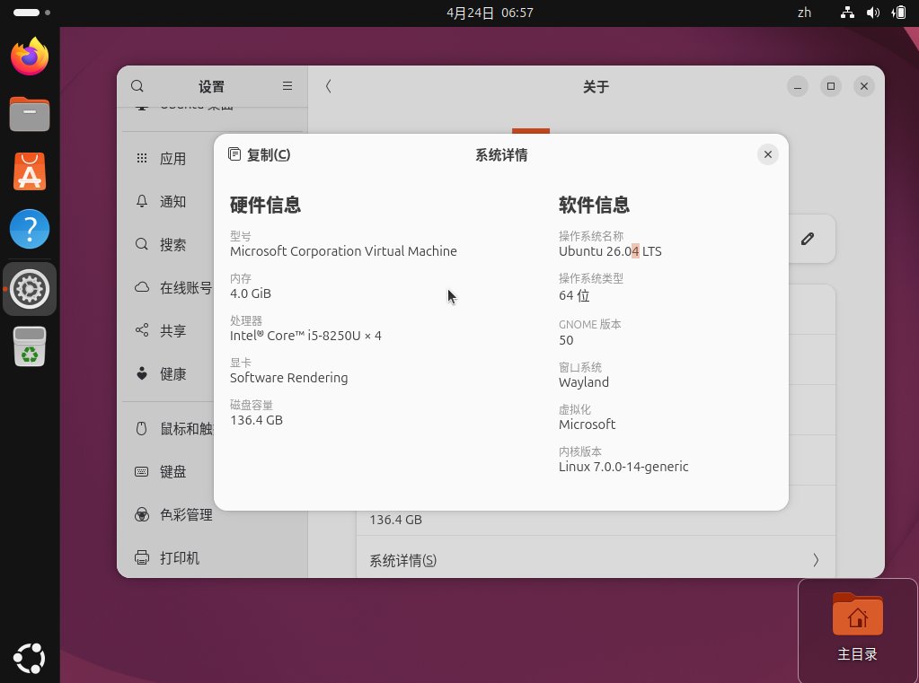This screenshot has width=919, height=683.
Task: Close the 系统详情 dialog
Action: click(767, 154)
